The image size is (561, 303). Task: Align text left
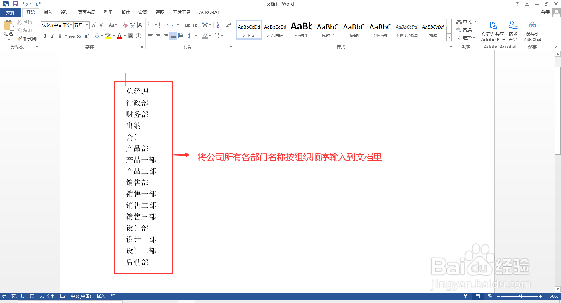[x=150, y=36]
